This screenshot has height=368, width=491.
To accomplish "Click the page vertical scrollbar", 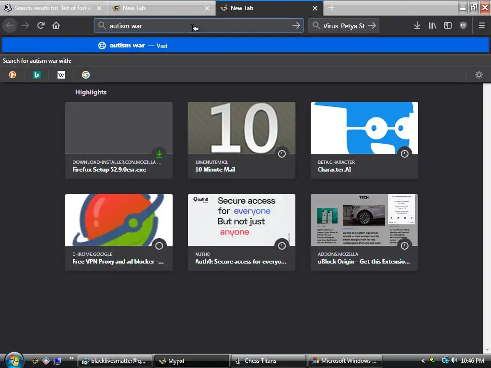I will click(487, 218).
